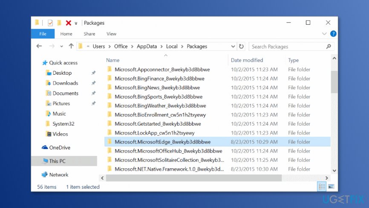This screenshot has width=369, height=208.
Task: Open the Customize Quick Access Toolbar dropdown
Action: (76, 23)
